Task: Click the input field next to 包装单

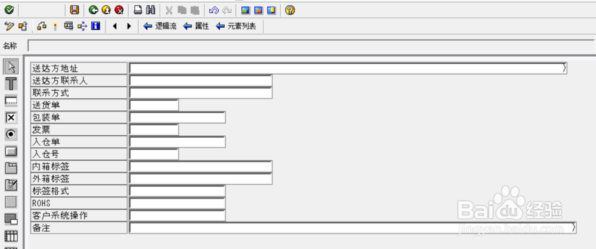Action: 178,117
